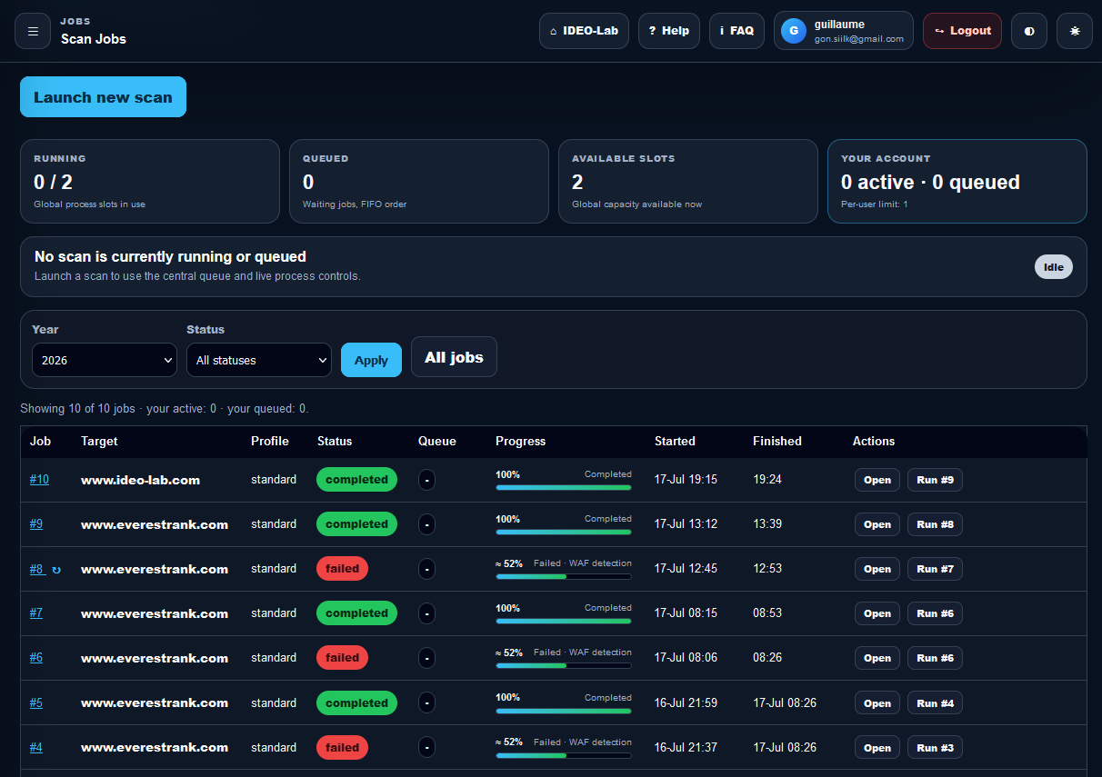Viewport: 1102px width, 777px height.
Task: Click the Scan Jobs page title
Action: pos(94,39)
